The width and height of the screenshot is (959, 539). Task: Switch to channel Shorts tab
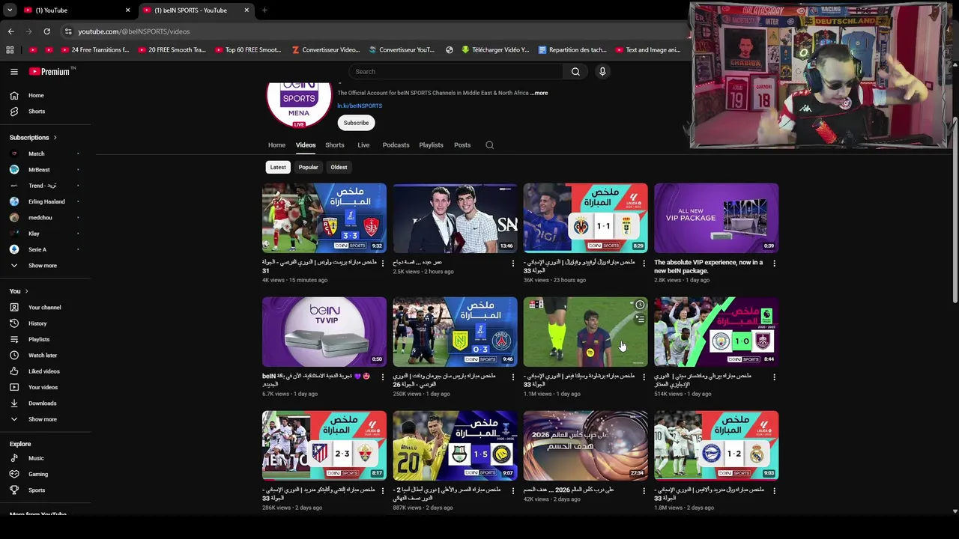tap(335, 144)
